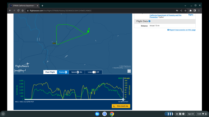Click the flight timeline slider handle

(123, 99)
